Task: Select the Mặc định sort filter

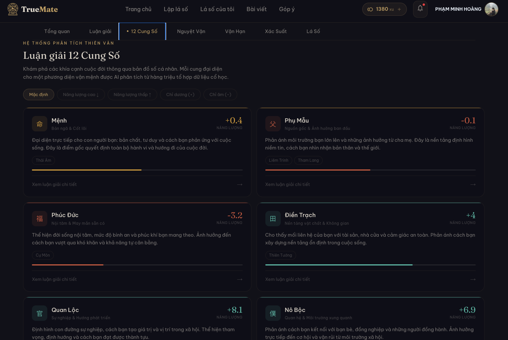Action: [38, 95]
